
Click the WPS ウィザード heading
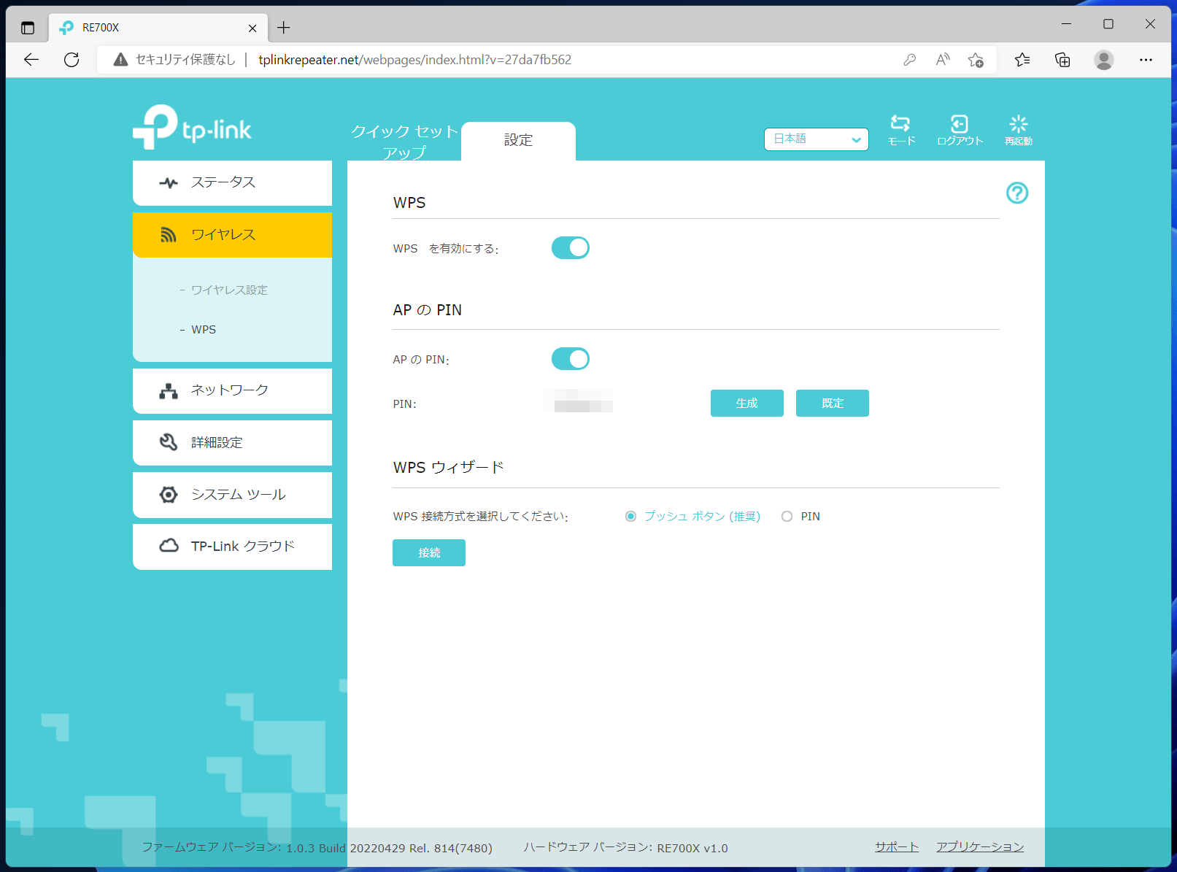point(449,468)
